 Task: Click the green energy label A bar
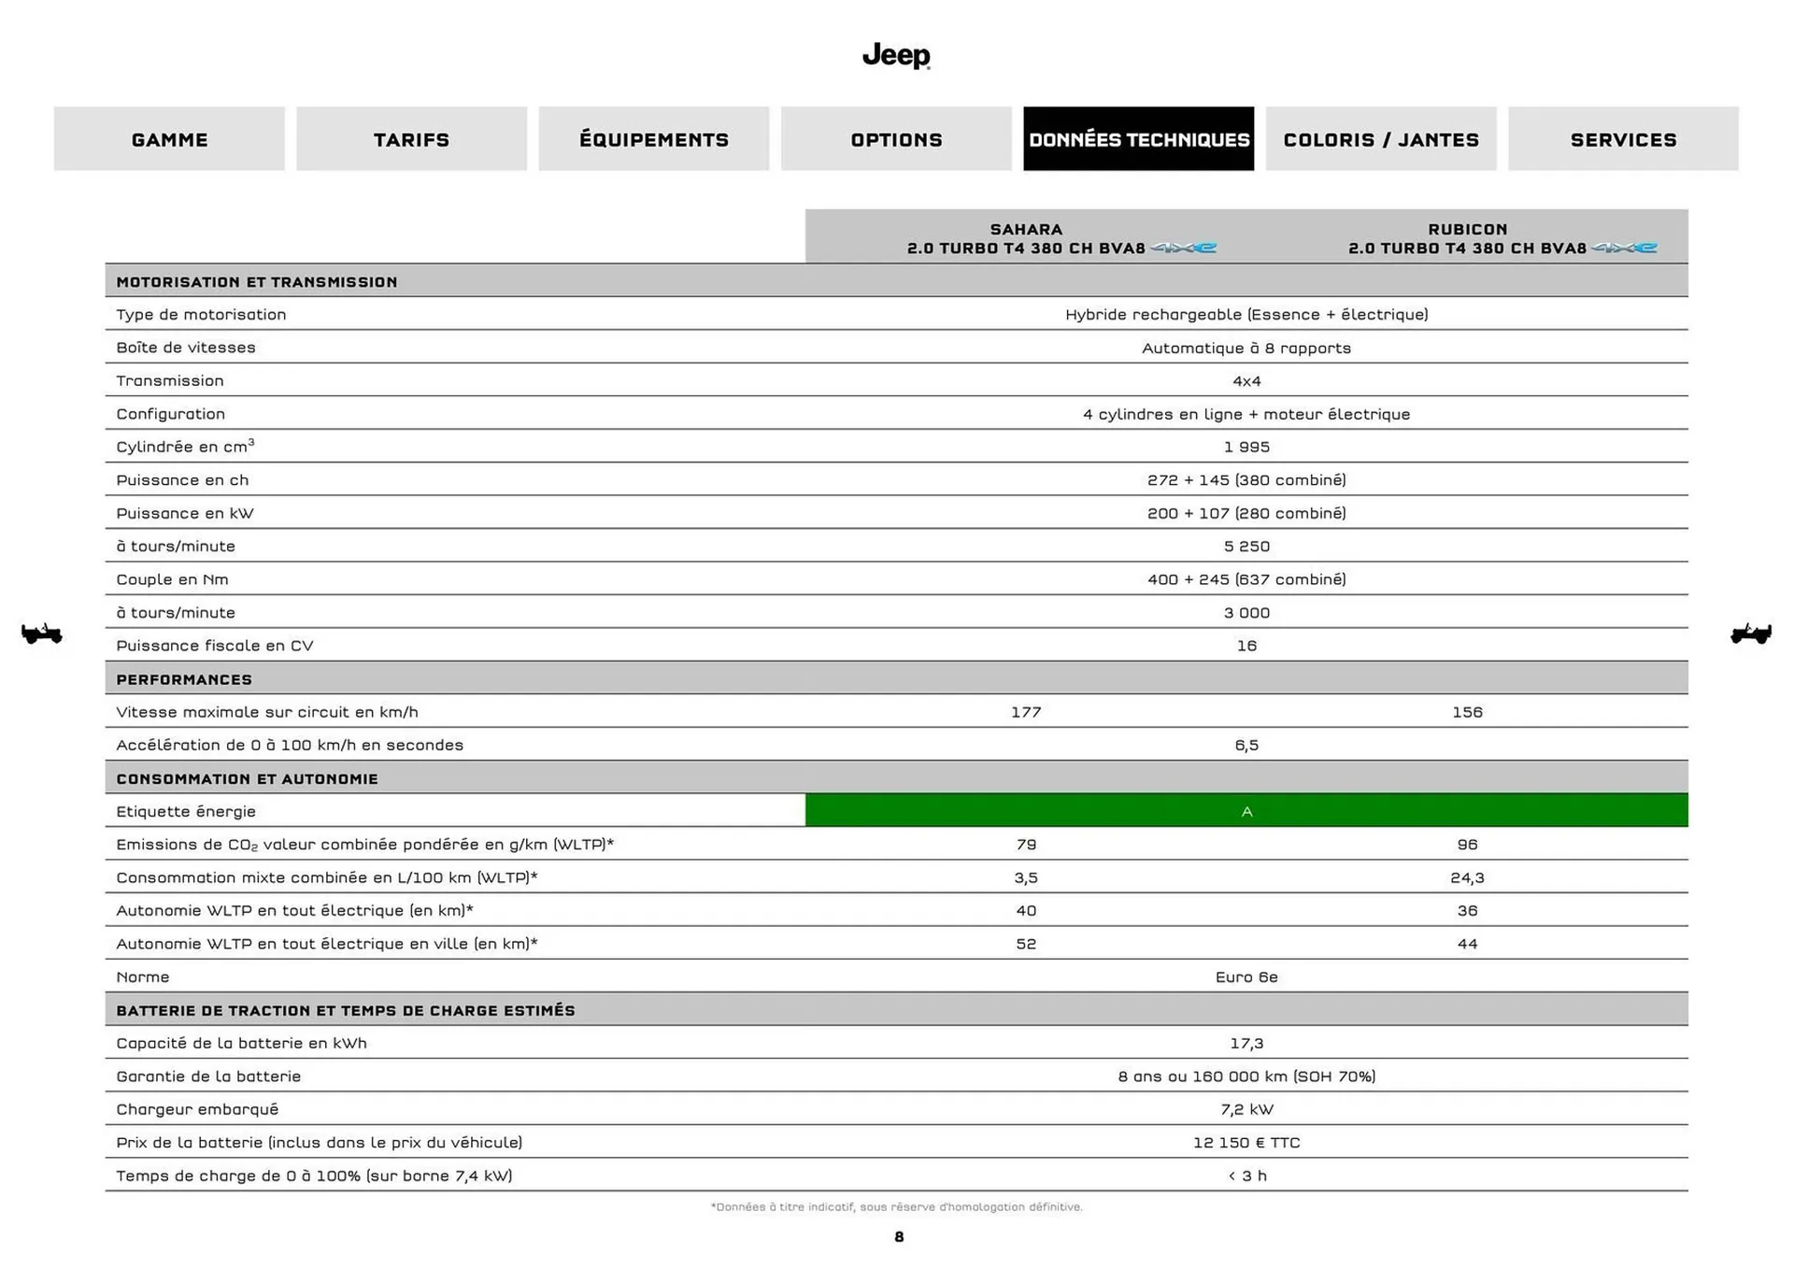click(1246, 811)
